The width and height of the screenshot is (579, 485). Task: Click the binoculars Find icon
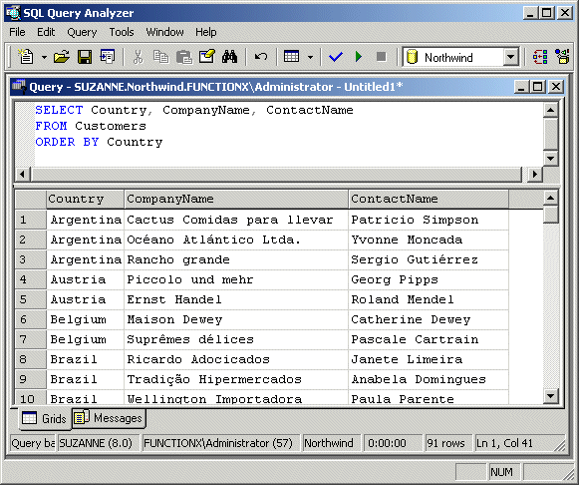pyautogui.click(x=229, y=57)
